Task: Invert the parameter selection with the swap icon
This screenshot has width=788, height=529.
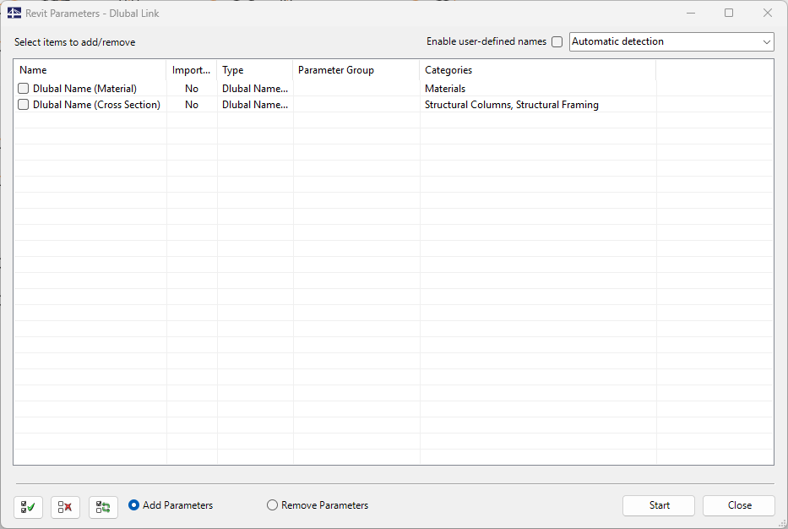Action: 103,505
